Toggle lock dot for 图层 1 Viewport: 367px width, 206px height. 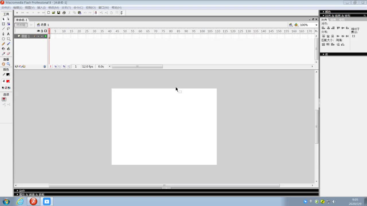[42, 36]
